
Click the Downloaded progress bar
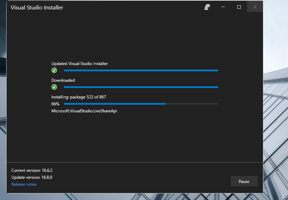click(141, 87)
